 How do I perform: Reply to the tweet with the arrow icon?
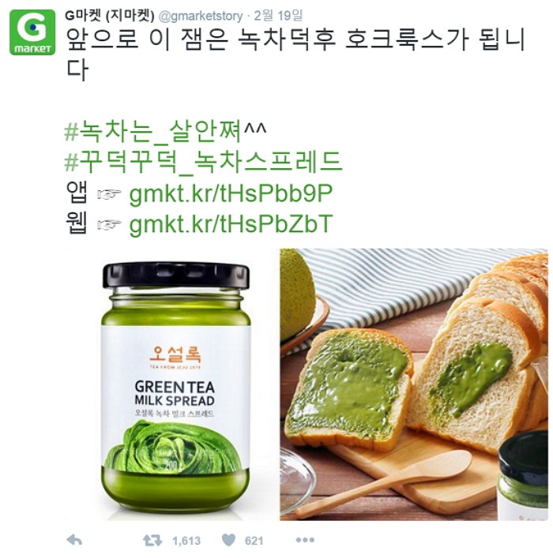tap(74, 541)
